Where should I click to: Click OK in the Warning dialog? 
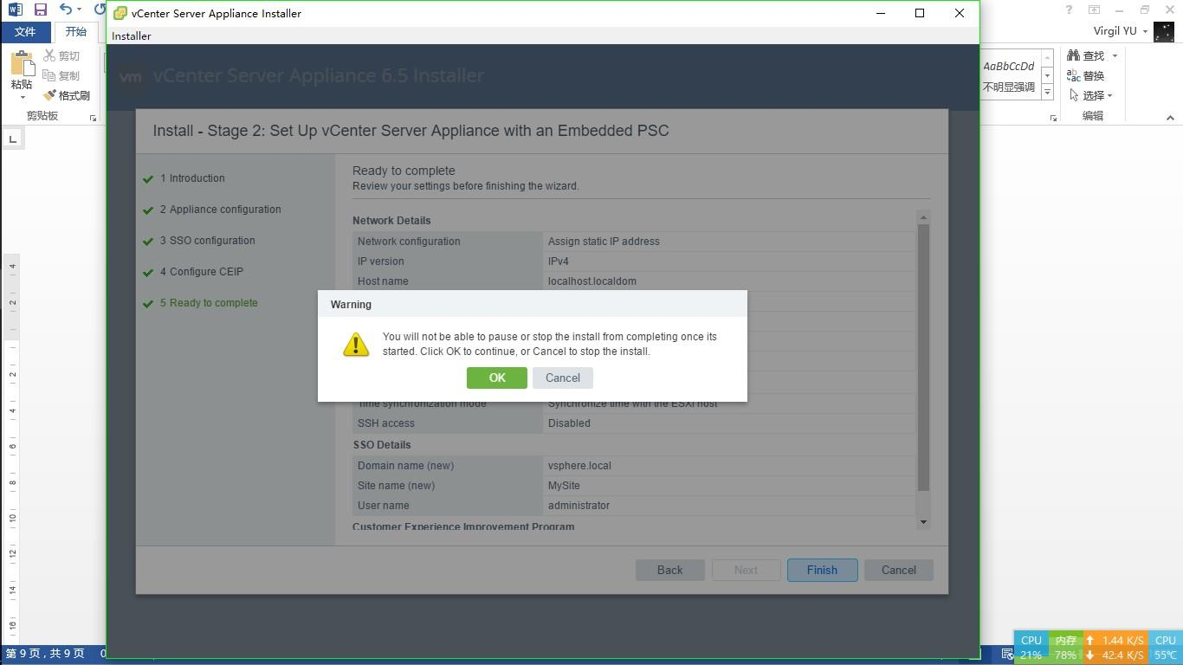pos(496,378)
